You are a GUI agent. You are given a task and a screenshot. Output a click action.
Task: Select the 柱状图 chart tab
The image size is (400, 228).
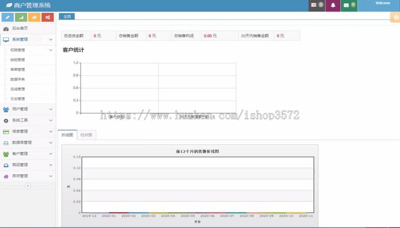tap(87, 135)
